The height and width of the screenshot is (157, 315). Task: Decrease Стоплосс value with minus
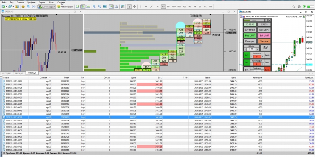point(252,57)
